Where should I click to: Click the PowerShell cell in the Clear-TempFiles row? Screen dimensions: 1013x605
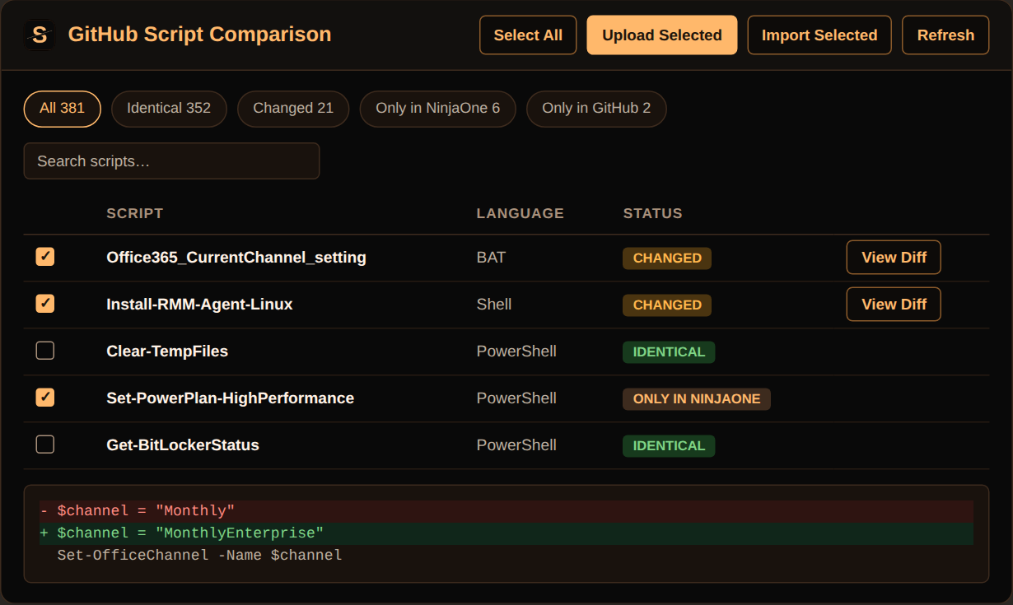[516, 351]
